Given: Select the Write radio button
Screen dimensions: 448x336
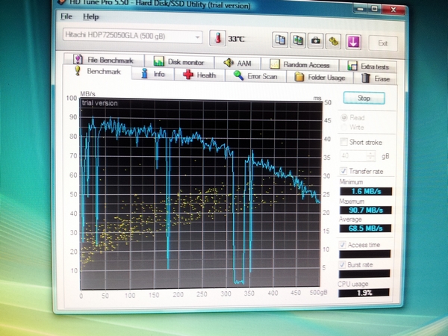Looking at the screenshot, I should (x=344, y=127).
